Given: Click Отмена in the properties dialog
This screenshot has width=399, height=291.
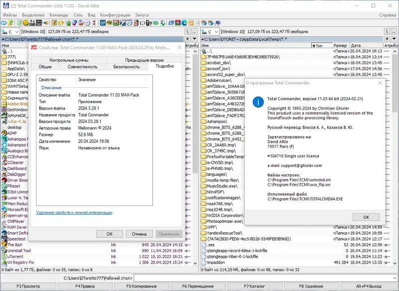Looking at the screenshot, I should tap(139, 234).
